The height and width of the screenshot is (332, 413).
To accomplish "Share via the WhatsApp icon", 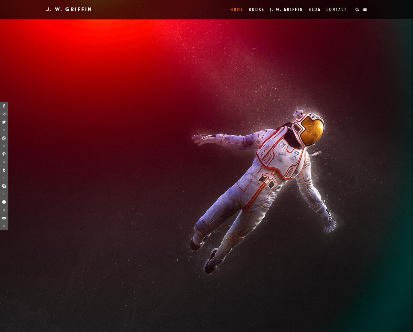I will click(x=4, y=138).
